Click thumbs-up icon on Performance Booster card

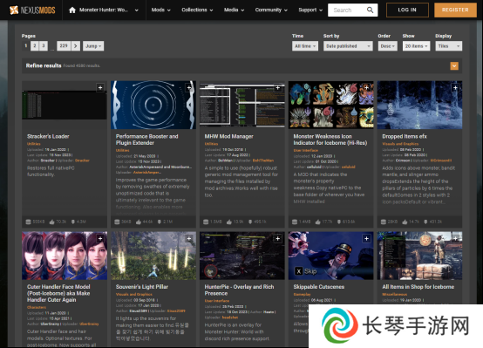point(139,222)
